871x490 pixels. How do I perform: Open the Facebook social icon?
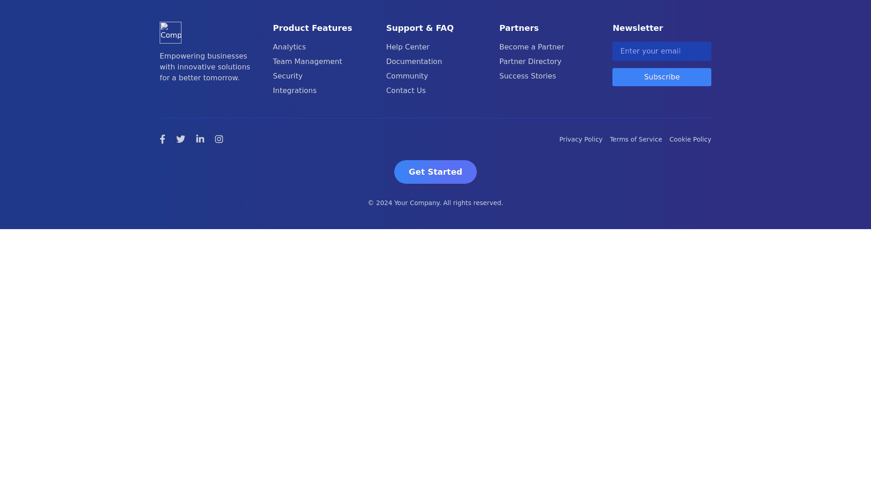pyautogui.click(x=162, y=139)
